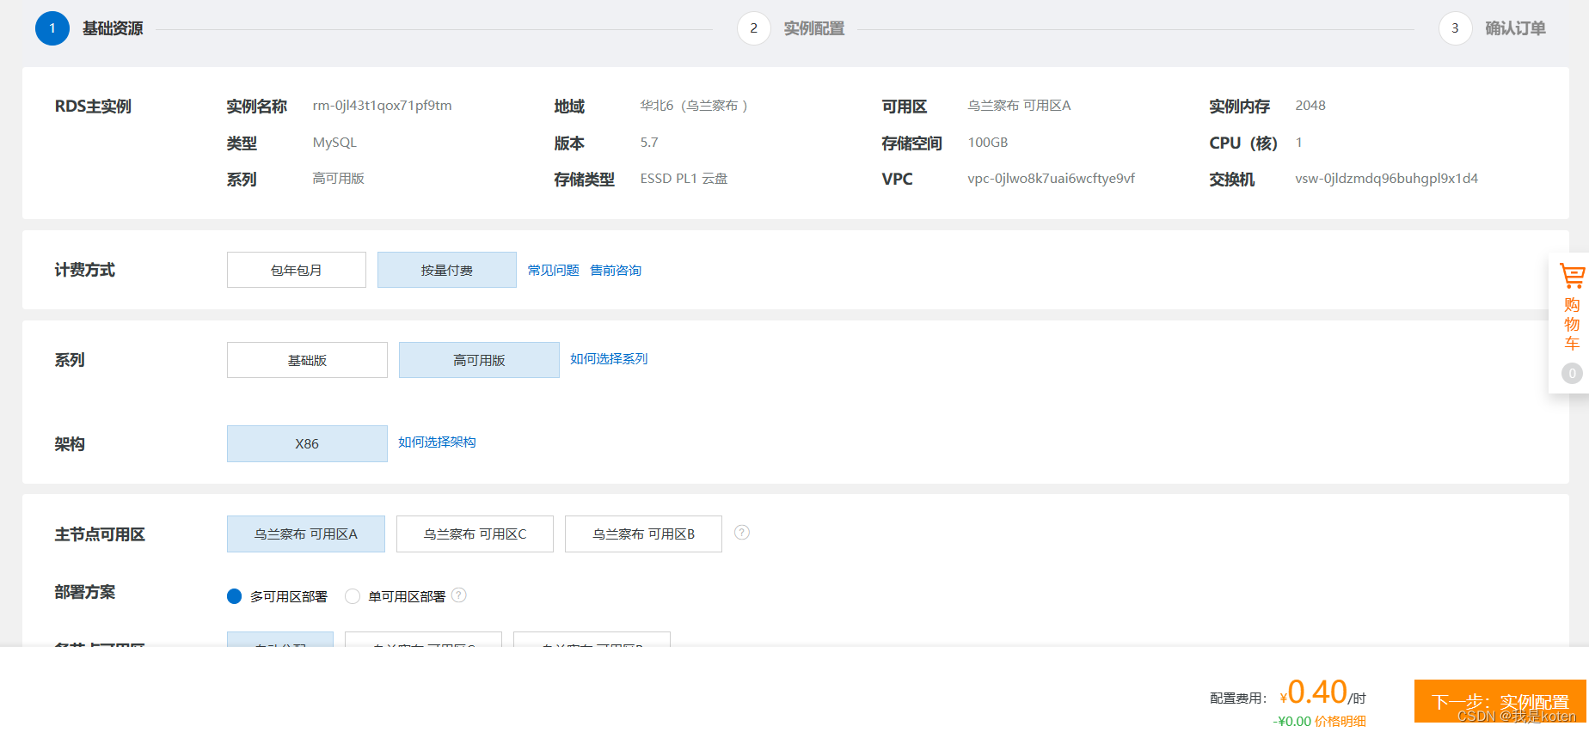Screen dimensions: 1589x732
Task: Open 价格明细 link
Action: pos(1341,721)
